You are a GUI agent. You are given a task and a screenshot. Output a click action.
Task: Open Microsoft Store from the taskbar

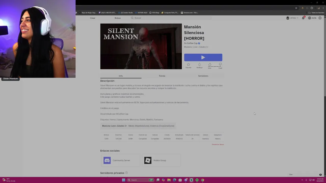click(180, 180)
